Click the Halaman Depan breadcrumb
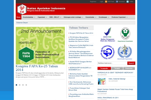This screenshot has height=100, width=151. pyautogui.click(x=22, y=23)
